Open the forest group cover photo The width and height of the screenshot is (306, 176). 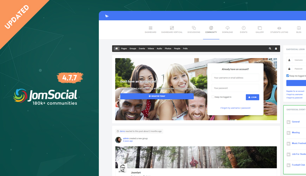[x=196, y=157]
